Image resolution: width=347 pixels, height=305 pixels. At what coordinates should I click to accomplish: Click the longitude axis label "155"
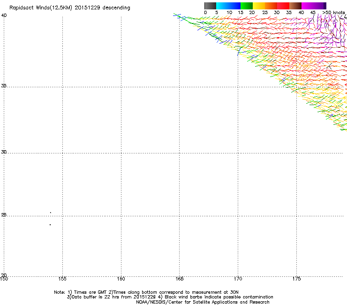point(62,279)
